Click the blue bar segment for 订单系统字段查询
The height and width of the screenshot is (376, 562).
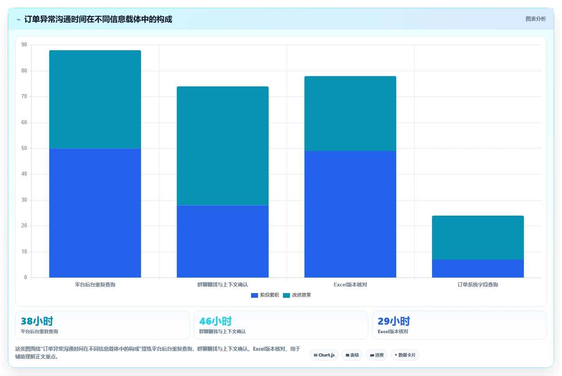point(478,269)
